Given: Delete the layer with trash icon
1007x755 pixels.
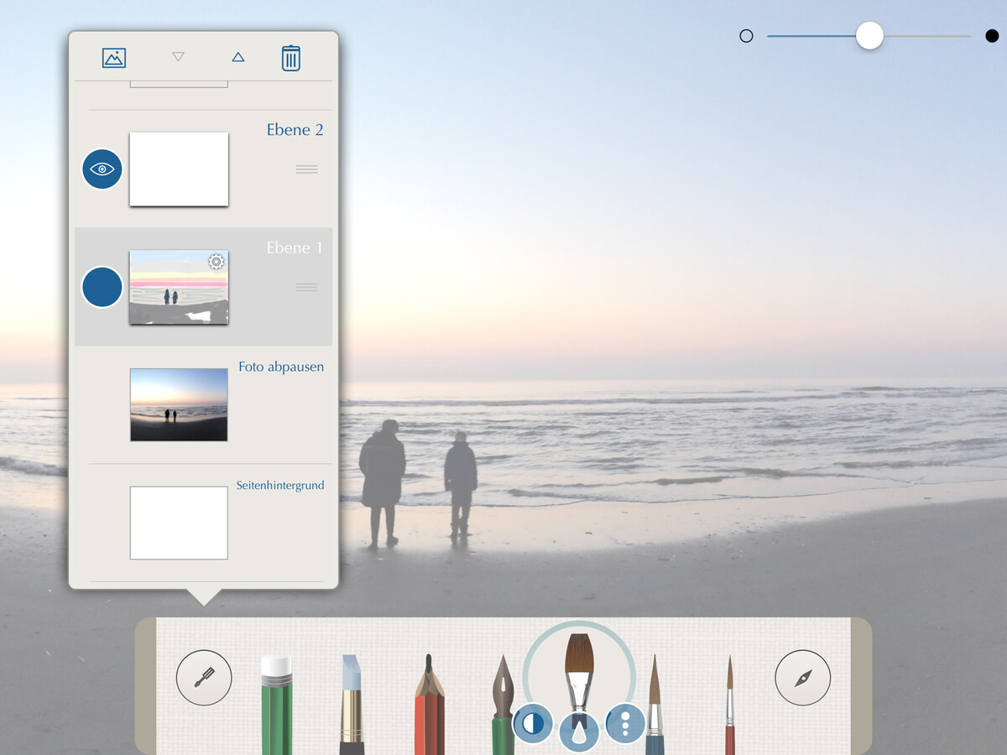Looking at the screenshot, I should tap(290, 58).
